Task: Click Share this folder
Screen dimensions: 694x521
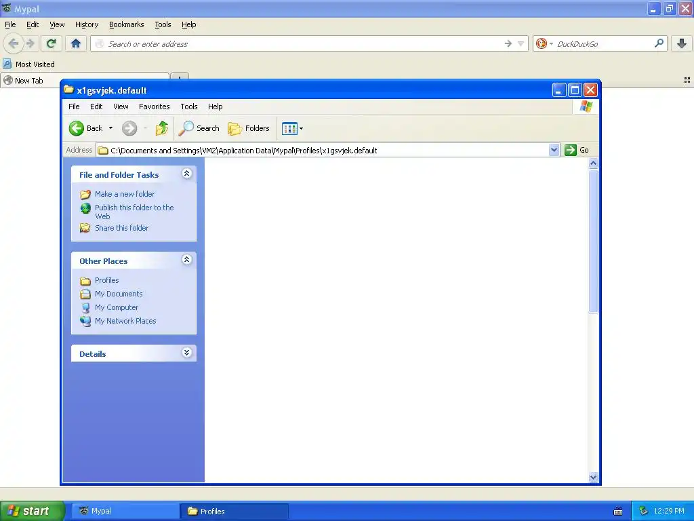Action: click(122, 228)
